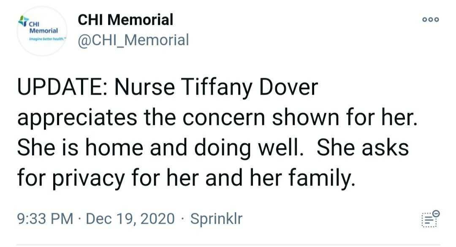Open the three-dot more options menu
This screenshot has height=247, width=456.
click(431, 19)
